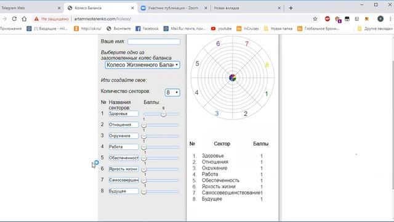This screenshot has width=394, height=222.
Task: Open the Входящие mail bookmark
Action: coord(47,29)
